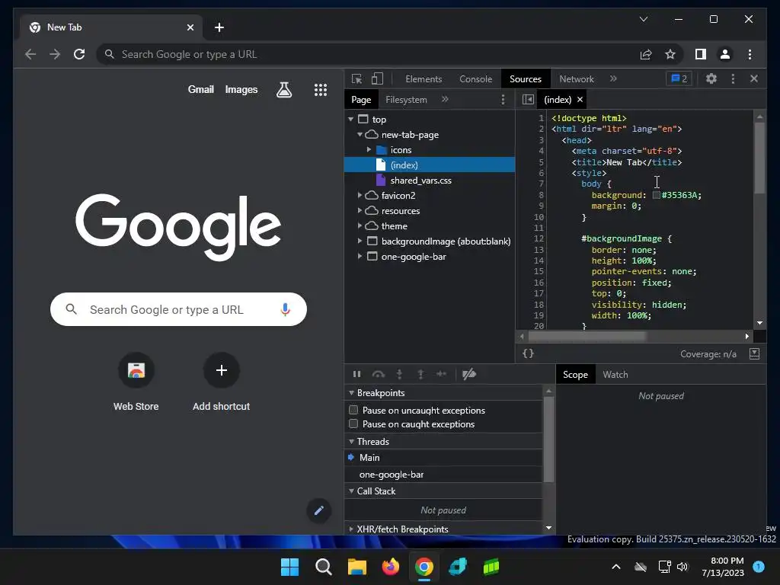This screenshot has width=780, height=585.
Task: Select the Page navigator tab
Action: pos(361,100)
